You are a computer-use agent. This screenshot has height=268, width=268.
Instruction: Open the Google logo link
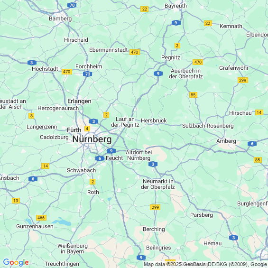click(x=16, y=262)
